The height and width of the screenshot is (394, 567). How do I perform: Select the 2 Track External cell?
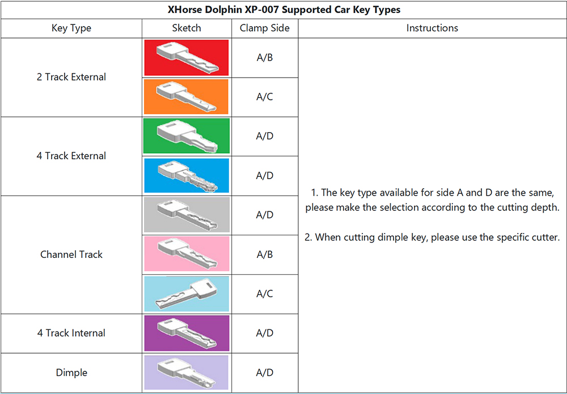[71, 77]
